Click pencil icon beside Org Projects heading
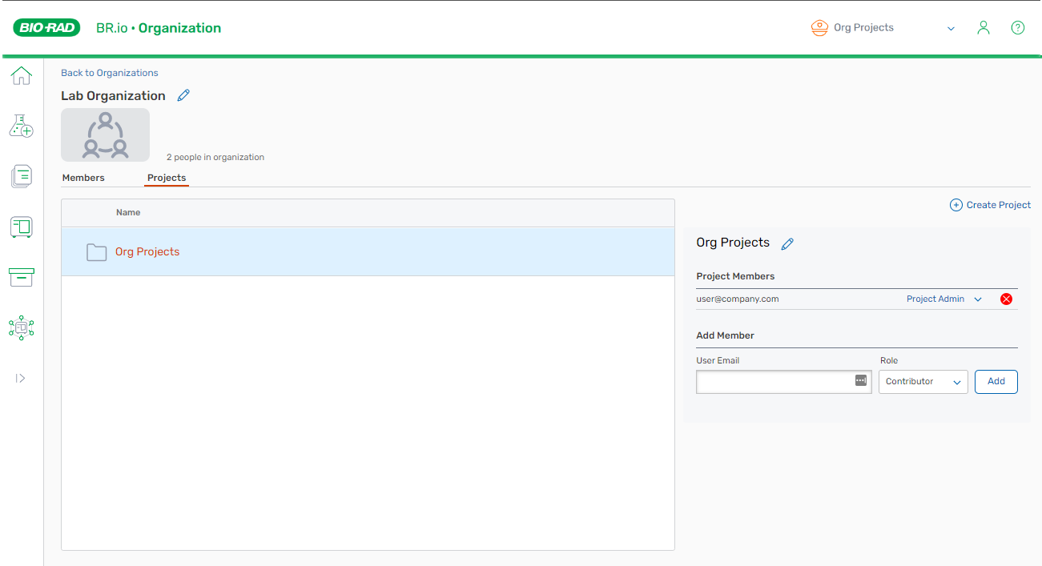Viewport: 1042px width, 566px height. point(787,244)
